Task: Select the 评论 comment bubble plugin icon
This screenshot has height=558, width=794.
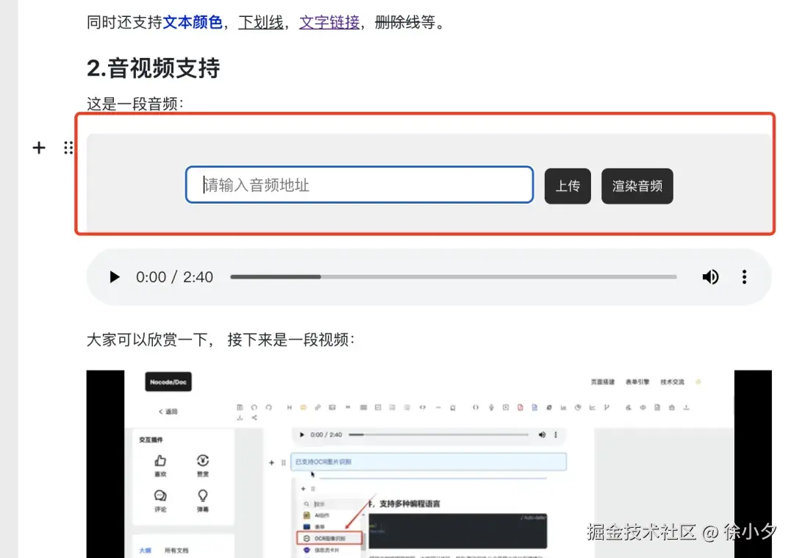Action: (x=160, y=496)
